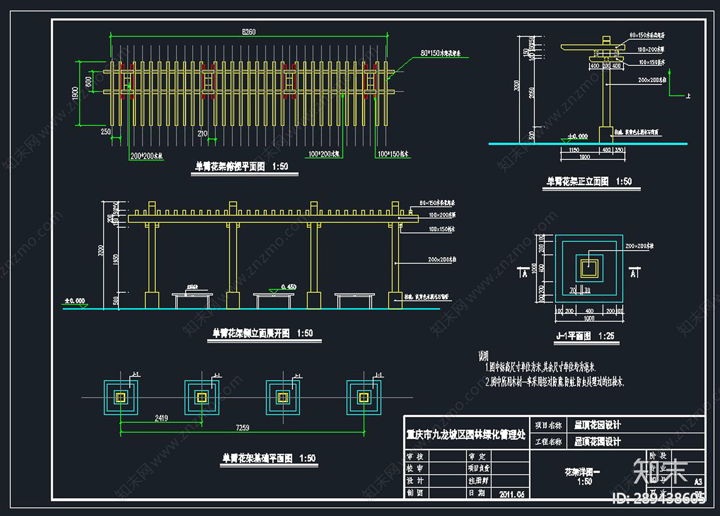The height and width of the screenshot is (516, 720).
Task: Select the 说明 notes heading
Action: coord(483,356)
